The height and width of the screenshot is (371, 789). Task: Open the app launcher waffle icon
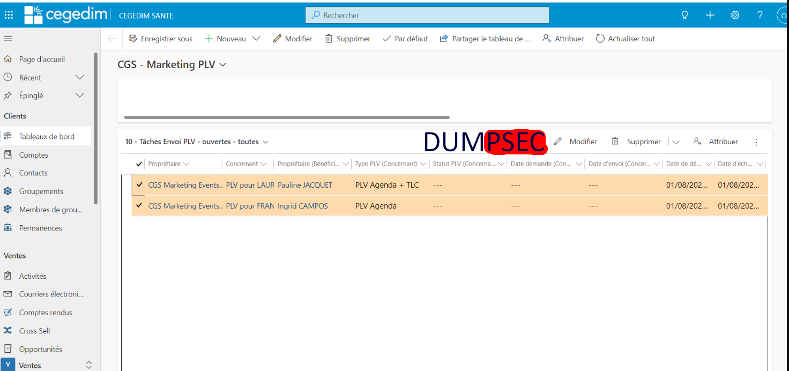pyautogui.click(x=9, y=15)
